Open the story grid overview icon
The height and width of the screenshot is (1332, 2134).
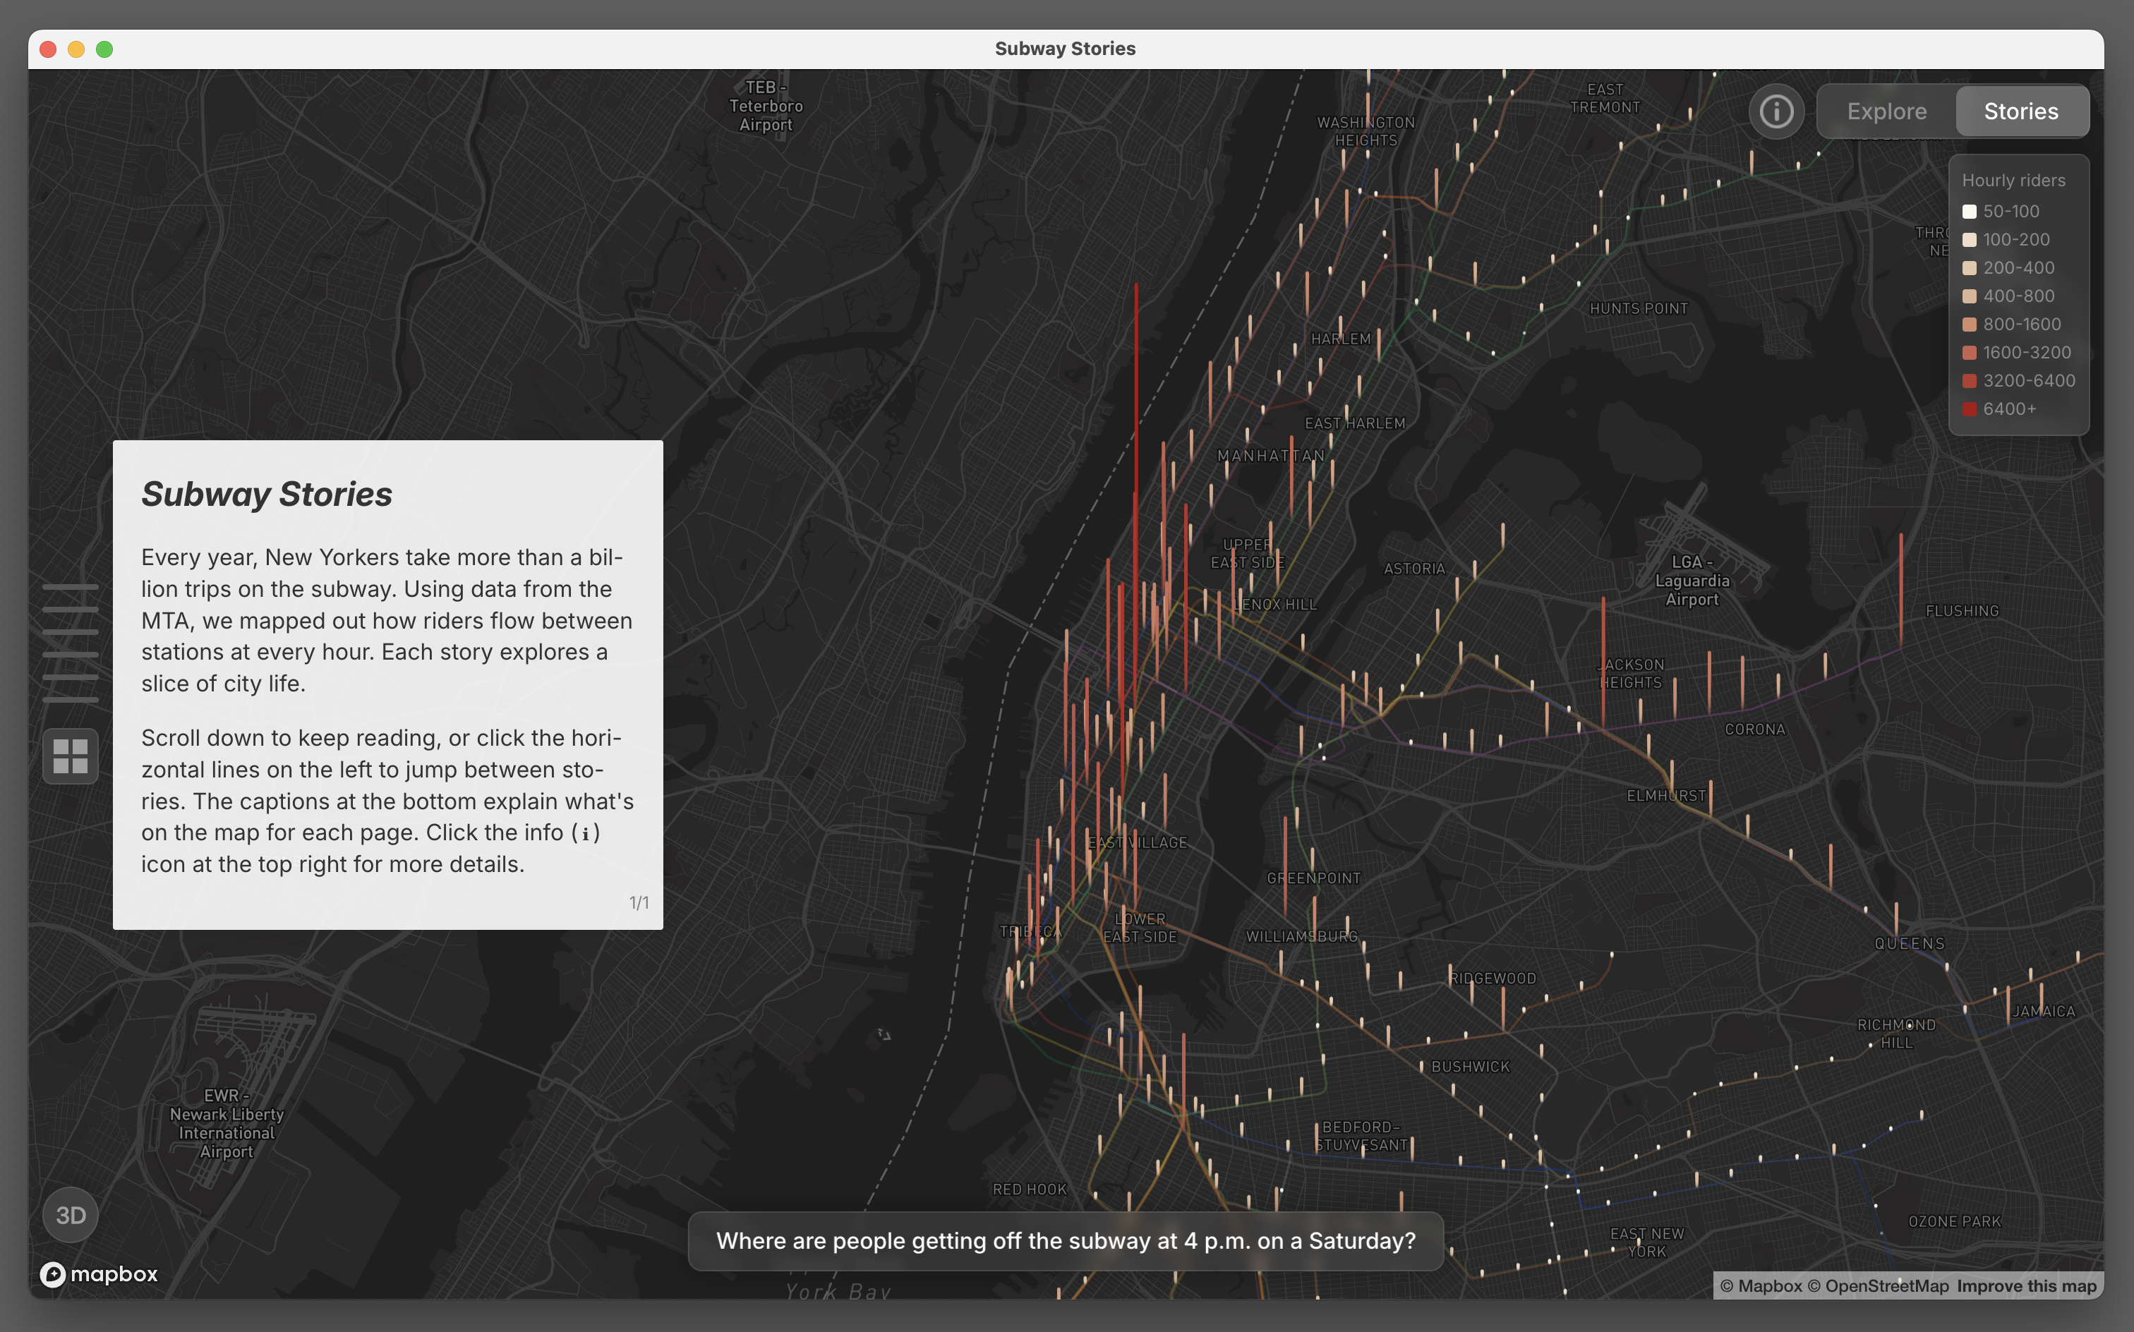[71, 757]
